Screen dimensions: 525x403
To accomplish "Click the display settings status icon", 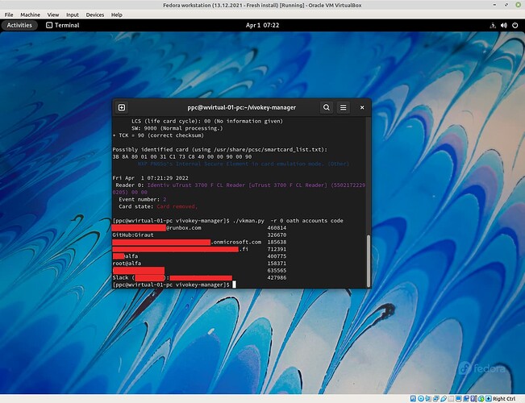I will coord(459,399).
